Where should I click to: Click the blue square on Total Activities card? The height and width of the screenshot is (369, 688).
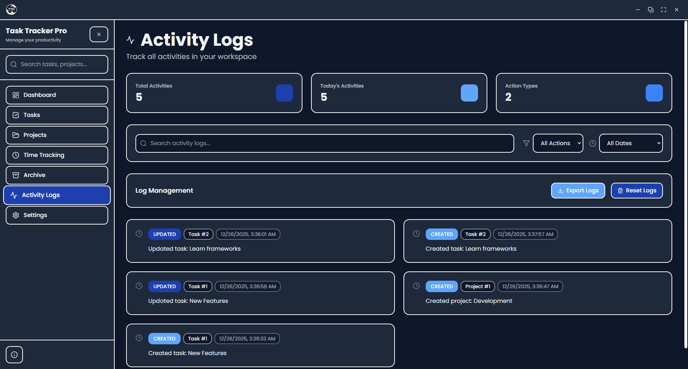coord(284,93)
